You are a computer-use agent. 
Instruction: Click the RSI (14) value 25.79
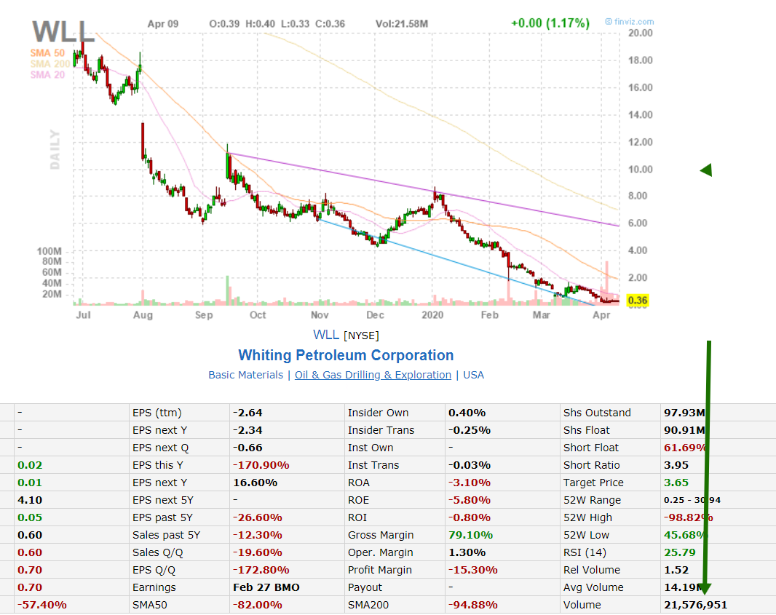pos(679,552)
